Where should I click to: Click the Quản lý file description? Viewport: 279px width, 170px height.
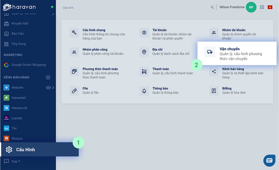(x=90, y=93)
